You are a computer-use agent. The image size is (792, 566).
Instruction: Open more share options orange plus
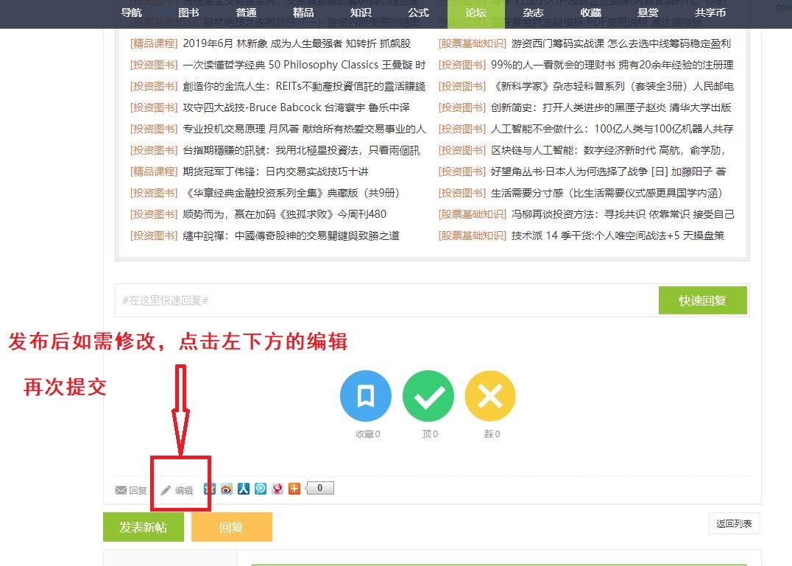[294, 488]
